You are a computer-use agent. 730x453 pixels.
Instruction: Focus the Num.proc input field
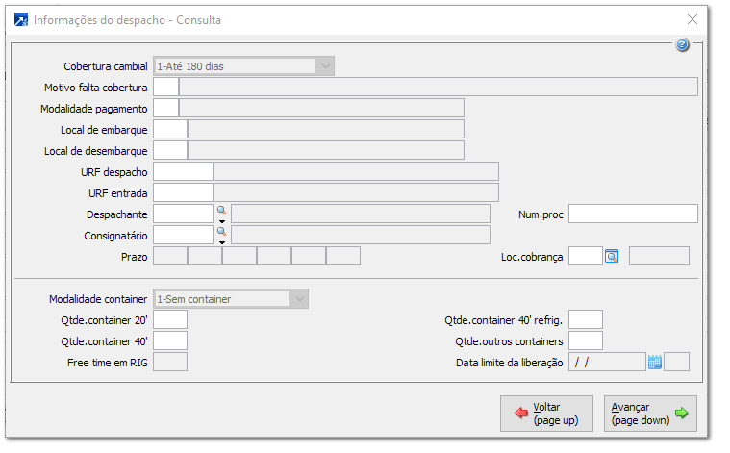click(x=632, y=214)
